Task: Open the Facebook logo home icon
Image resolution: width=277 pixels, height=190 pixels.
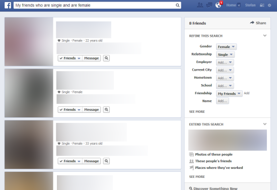Action: 8,6
